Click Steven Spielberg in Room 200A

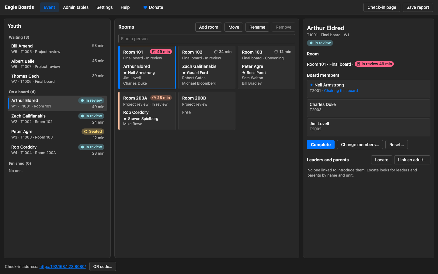pos(143,119)
